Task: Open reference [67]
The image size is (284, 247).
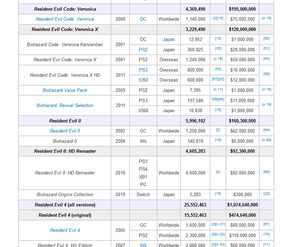Action: 266,224
